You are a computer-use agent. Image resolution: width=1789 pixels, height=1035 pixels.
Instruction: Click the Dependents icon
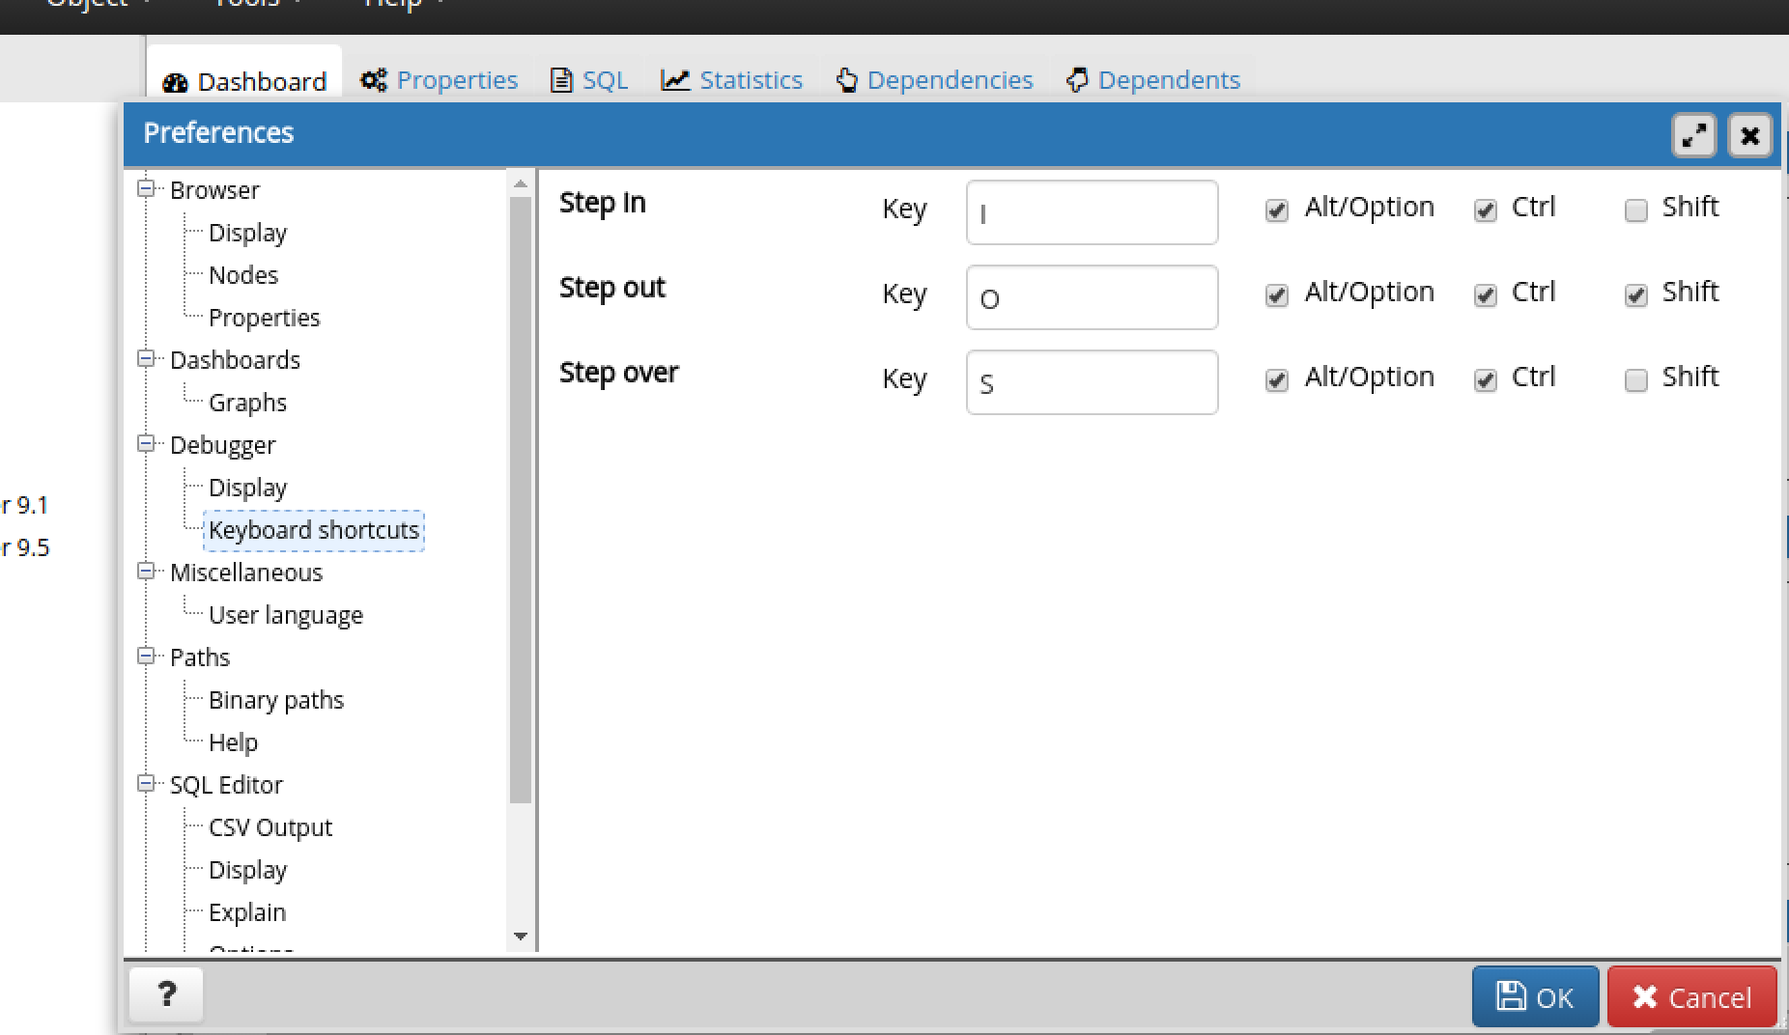point(1077,80)
